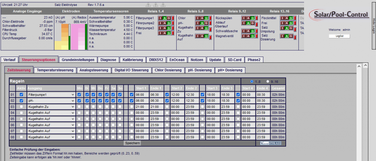Screen dimensions: 376x161
Task: Click Start 1 field of rule 01
Action: [142, 95]
